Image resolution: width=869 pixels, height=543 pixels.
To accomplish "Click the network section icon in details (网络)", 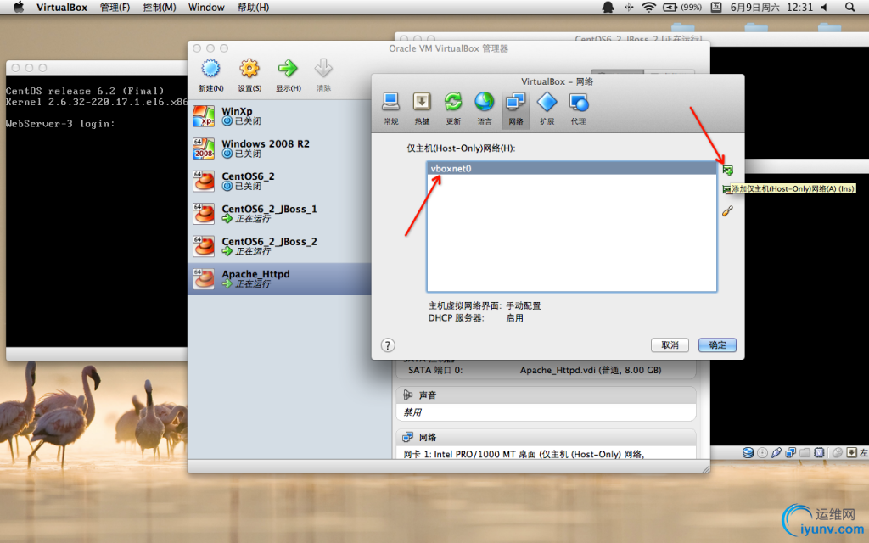I will pyautogui.click(x=408, y=437).
